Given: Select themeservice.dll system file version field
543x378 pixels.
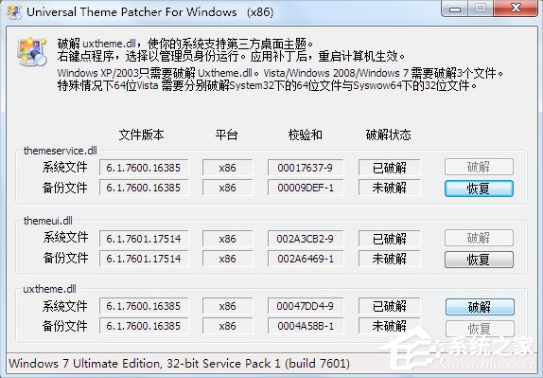Looking at the screenshot, I should coord(144,168).
